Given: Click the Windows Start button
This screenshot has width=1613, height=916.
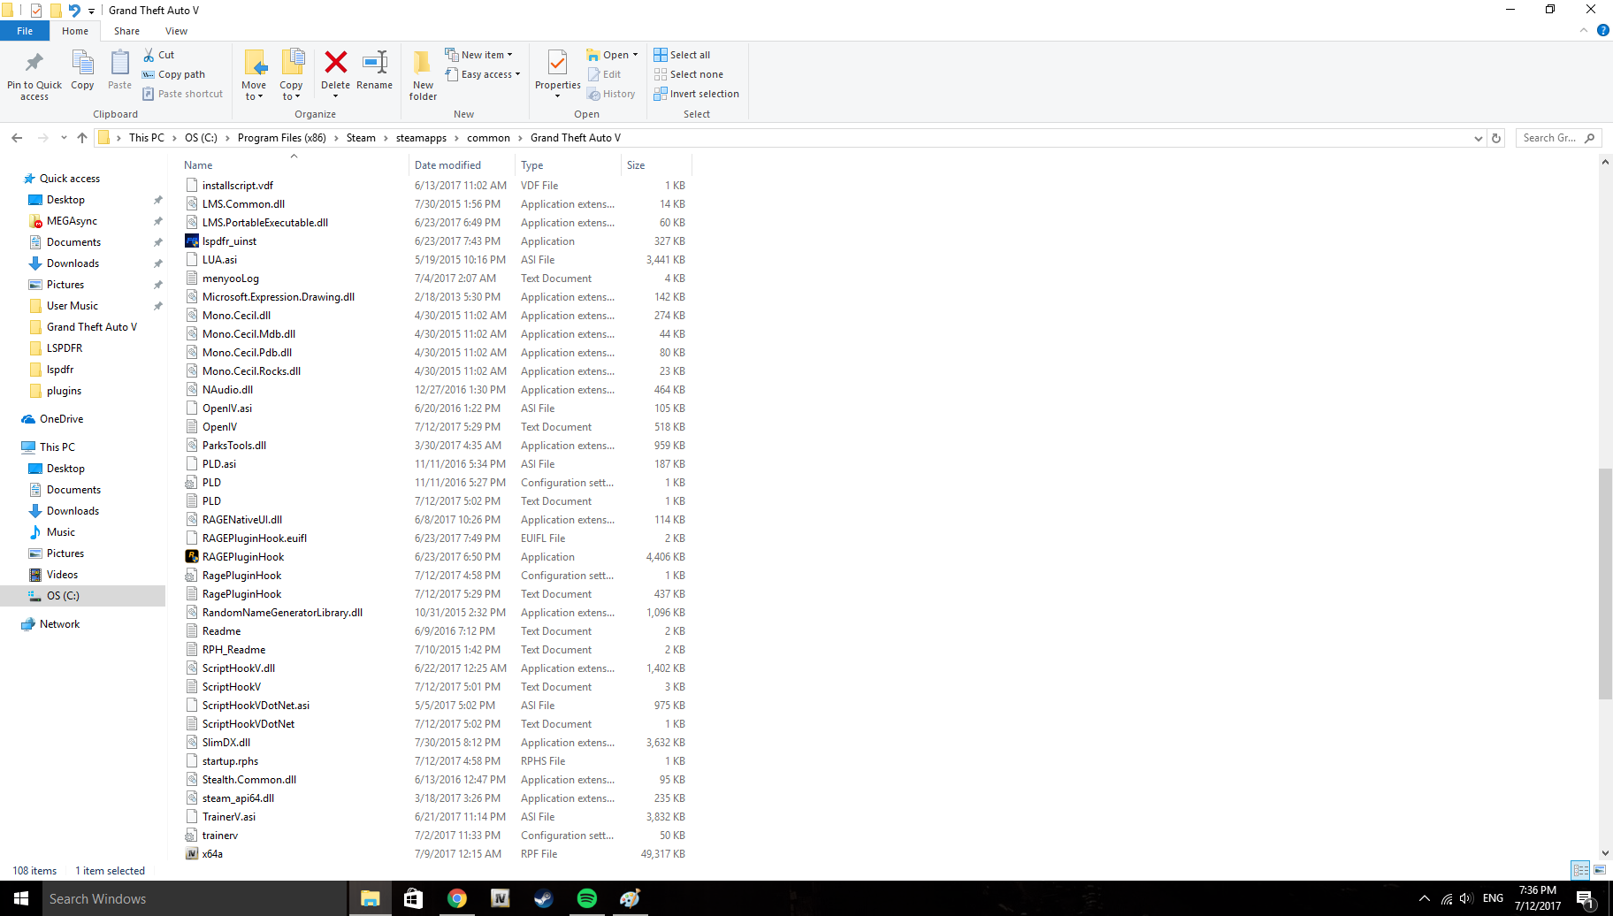Looking at the screenshot, I should 21,898.
